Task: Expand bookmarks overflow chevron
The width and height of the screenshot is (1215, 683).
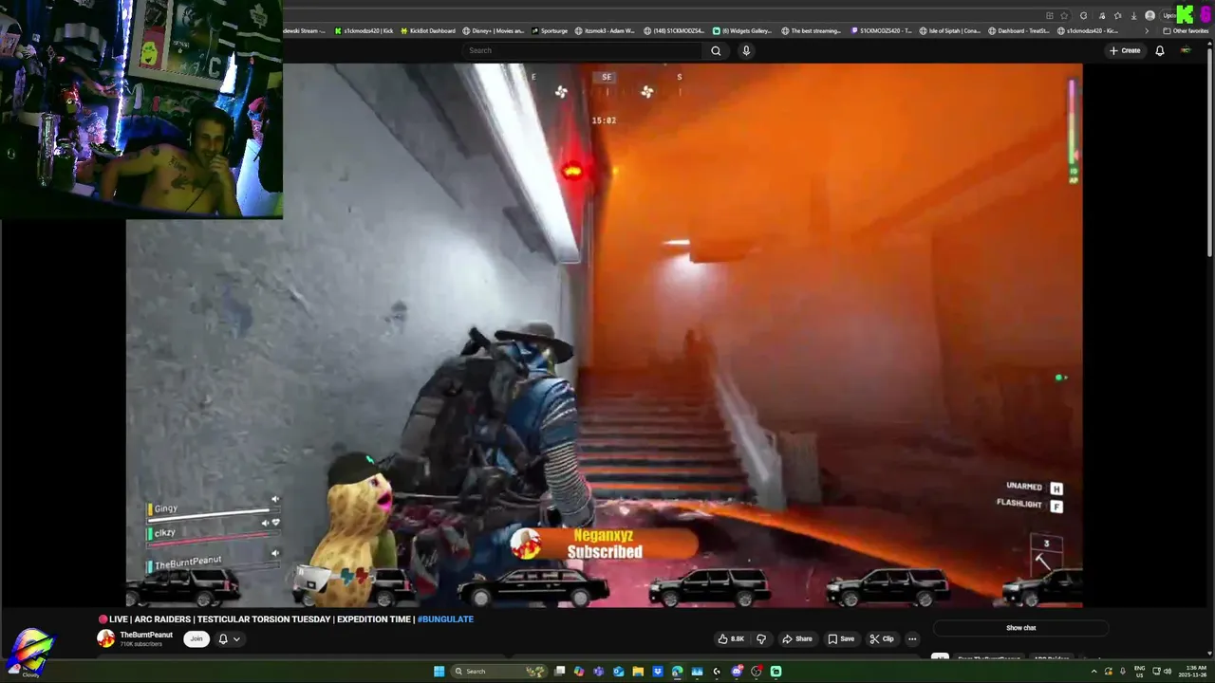Action: (1147, 31)
